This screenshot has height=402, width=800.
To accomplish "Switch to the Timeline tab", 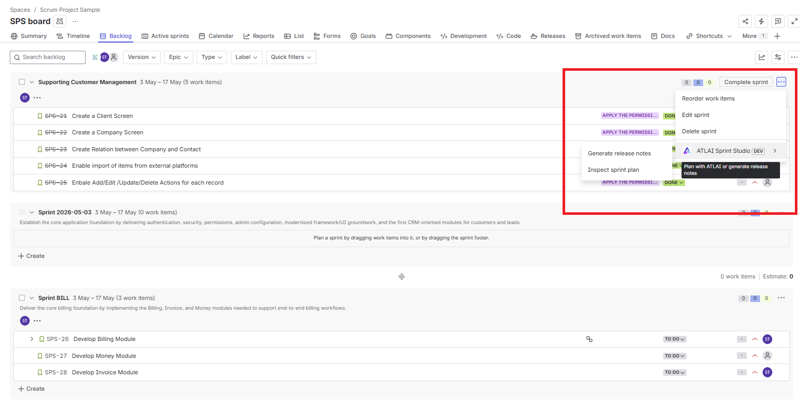I will pos(73,36).
